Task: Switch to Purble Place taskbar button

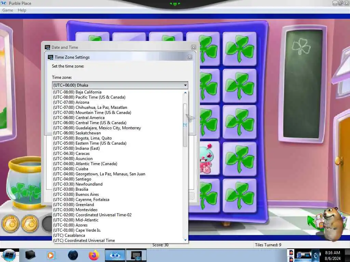Action: tap(115, 255)
